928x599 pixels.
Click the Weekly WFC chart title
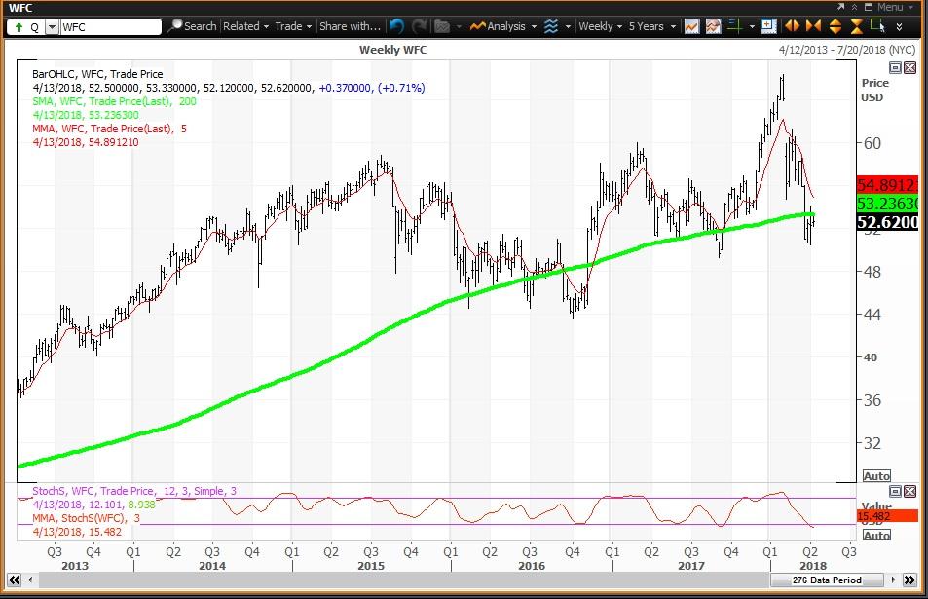pos(392,50)
